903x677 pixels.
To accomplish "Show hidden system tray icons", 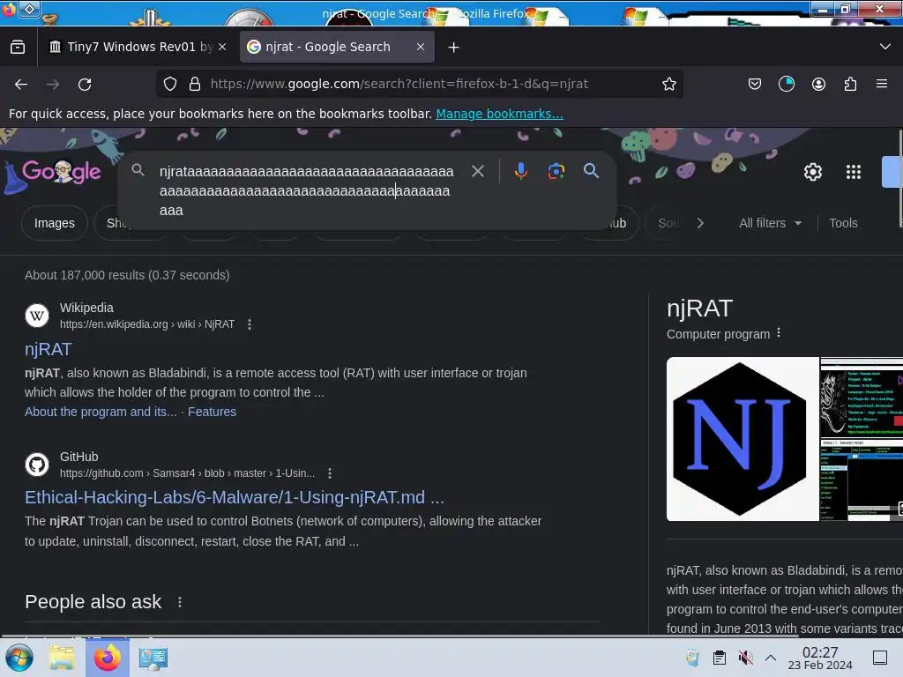I will [771, 658].
